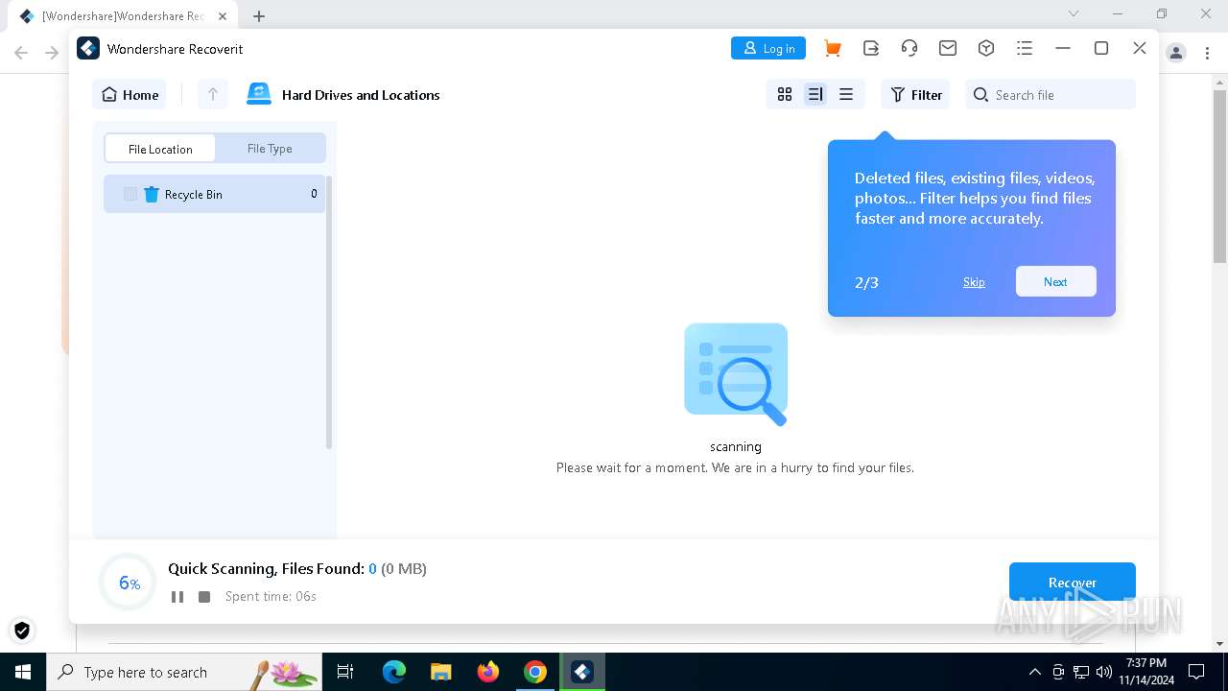1228x691 pixels.
Task: Open File Explorer from taskbar
Action: 441,672
